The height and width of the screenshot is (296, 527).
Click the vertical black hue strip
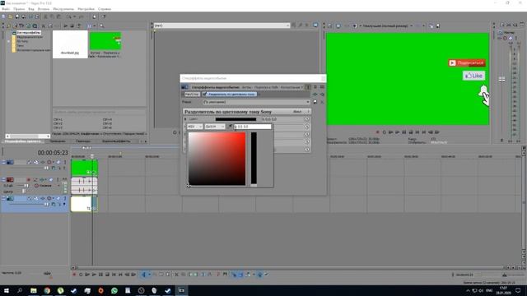pos(254,159)
